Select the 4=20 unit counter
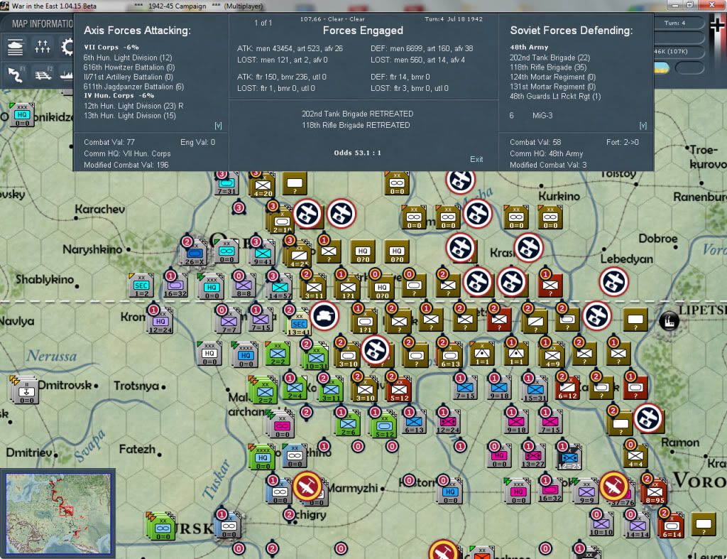 (263, 185)
